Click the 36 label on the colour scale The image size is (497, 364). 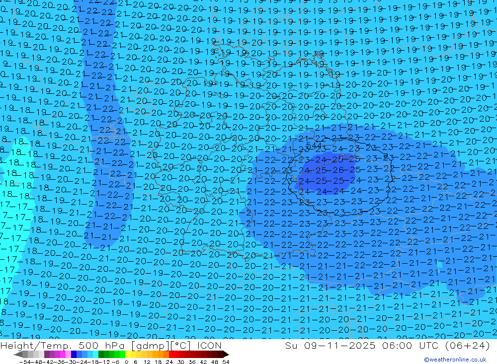tap(192, 362)
